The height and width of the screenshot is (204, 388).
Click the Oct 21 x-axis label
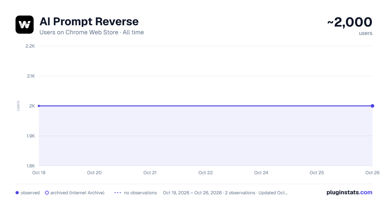pos(150,173)
